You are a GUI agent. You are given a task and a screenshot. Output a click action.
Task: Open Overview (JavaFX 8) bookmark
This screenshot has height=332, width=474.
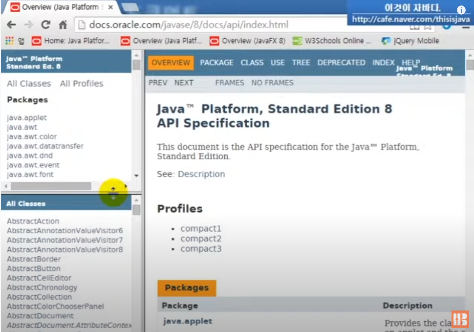[x=247, y=41]
